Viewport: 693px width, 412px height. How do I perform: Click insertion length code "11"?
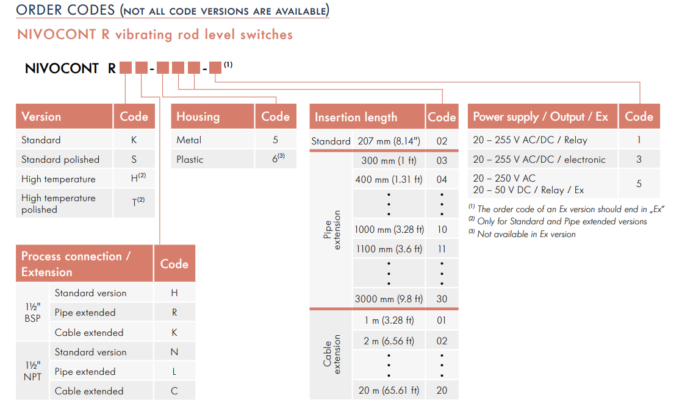pyautogui.click(x=442, y=249)
